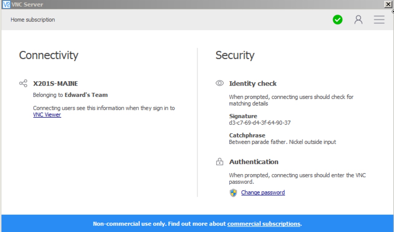Select the computer name X201S-MAINE

(x=55, y=83)
